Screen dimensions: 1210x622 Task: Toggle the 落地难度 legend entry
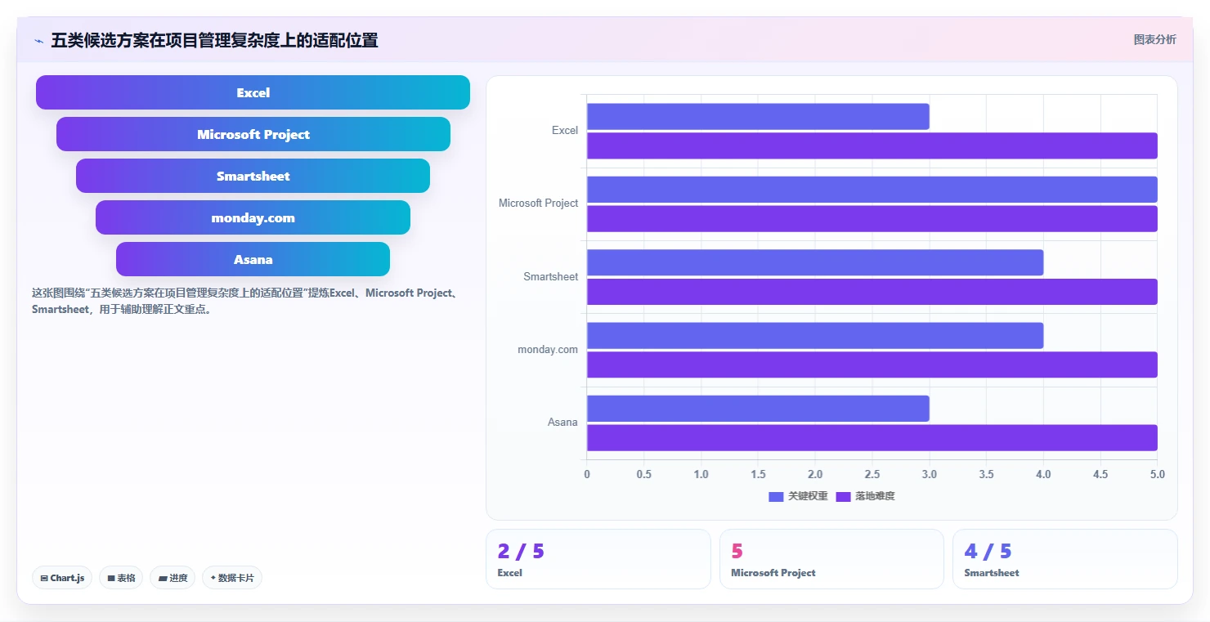pos(865,496)
